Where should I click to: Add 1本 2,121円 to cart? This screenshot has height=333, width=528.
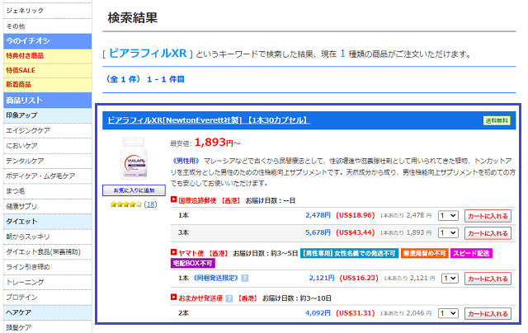click(x=488, y=279)
